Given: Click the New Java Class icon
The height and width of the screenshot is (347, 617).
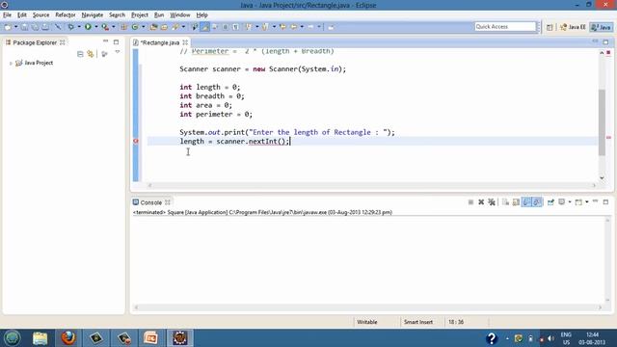Looking at the screenshot, I should tap(135, 27).
